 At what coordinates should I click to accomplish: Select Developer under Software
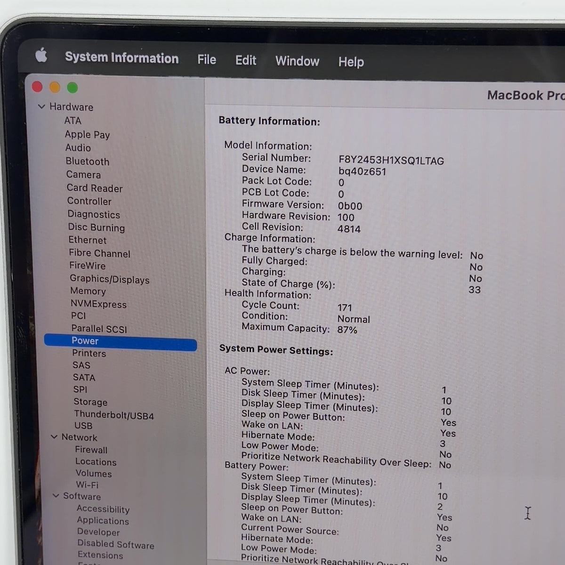[x=98, y=532]
